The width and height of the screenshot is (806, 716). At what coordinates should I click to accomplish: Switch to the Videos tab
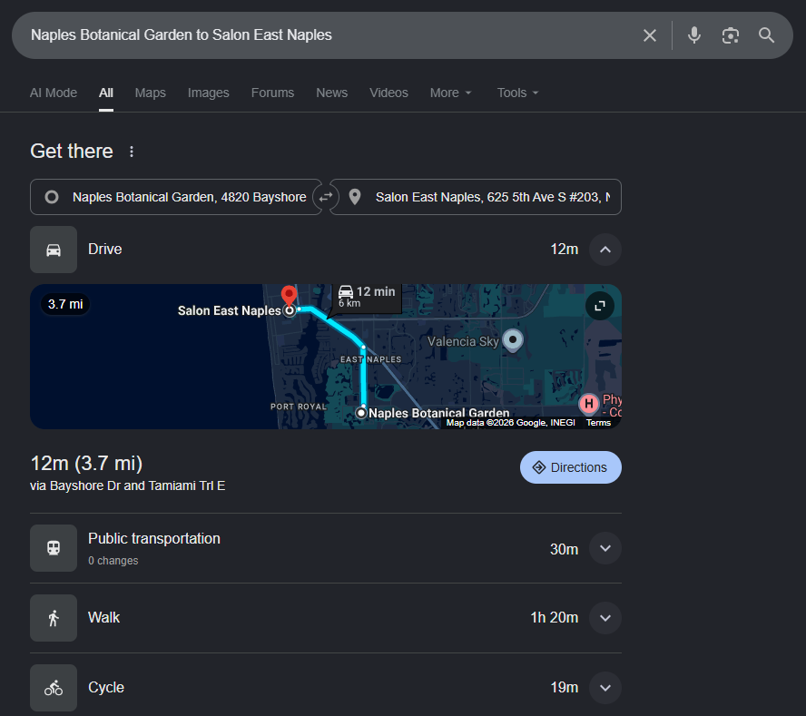pos(388,93)
